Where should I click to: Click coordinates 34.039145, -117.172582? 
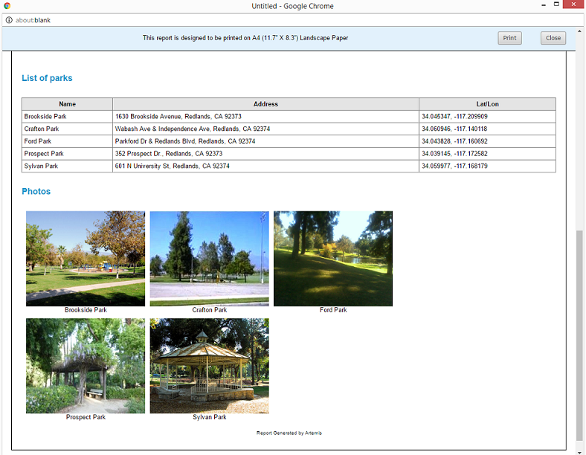(x=454, y=154)
